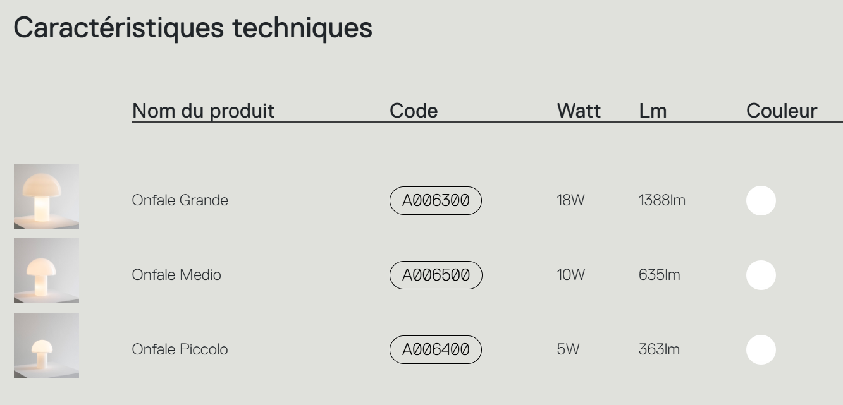Click the Onfale Piccolo product name
This screenshot has width=843, height=405.
point(180,349)
